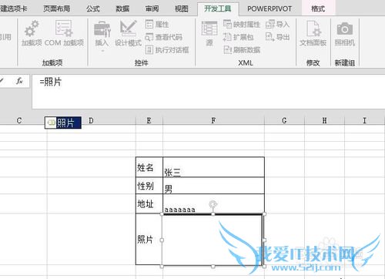The image size is (385, 279).
Task: Select column D header
Action: [91, 120]
